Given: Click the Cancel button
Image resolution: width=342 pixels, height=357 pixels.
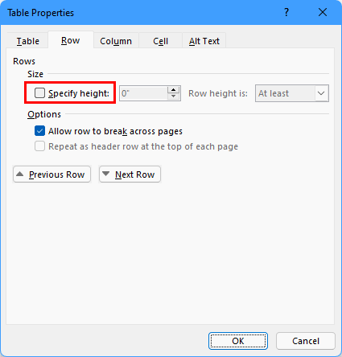Looking at the screenshot, I should [306, 341].
